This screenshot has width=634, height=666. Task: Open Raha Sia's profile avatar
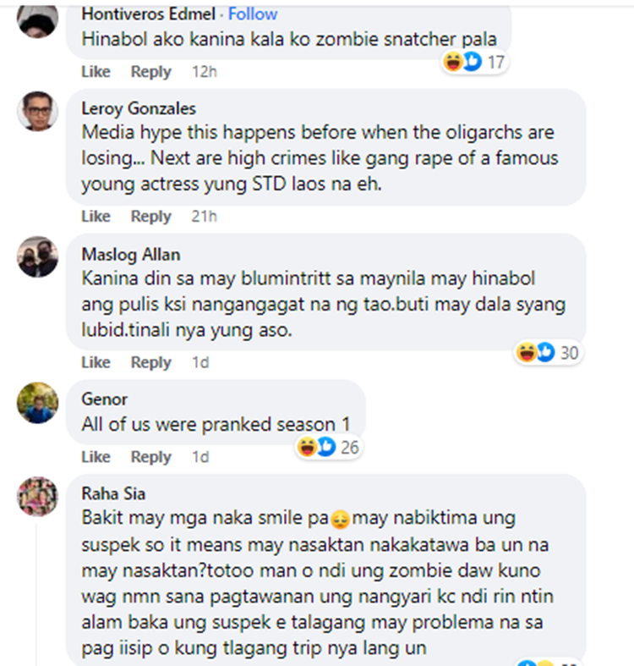(x=37, y=496)
